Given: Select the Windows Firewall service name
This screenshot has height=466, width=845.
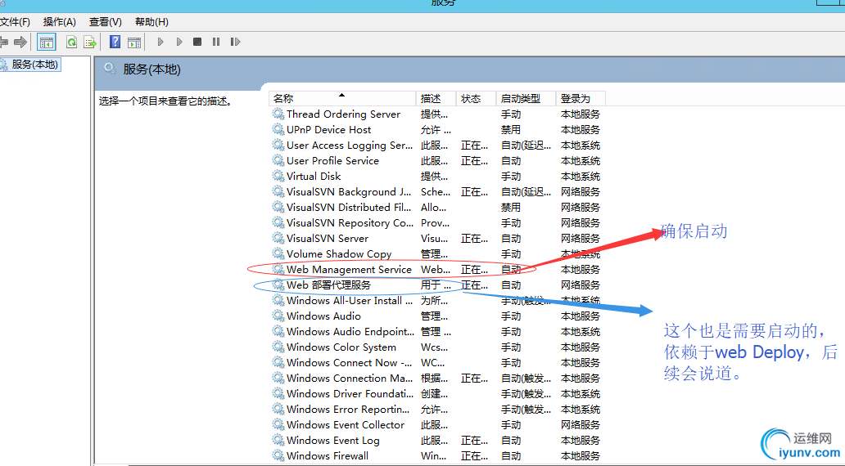Looking at the screenshot, I should pos(328,455).
